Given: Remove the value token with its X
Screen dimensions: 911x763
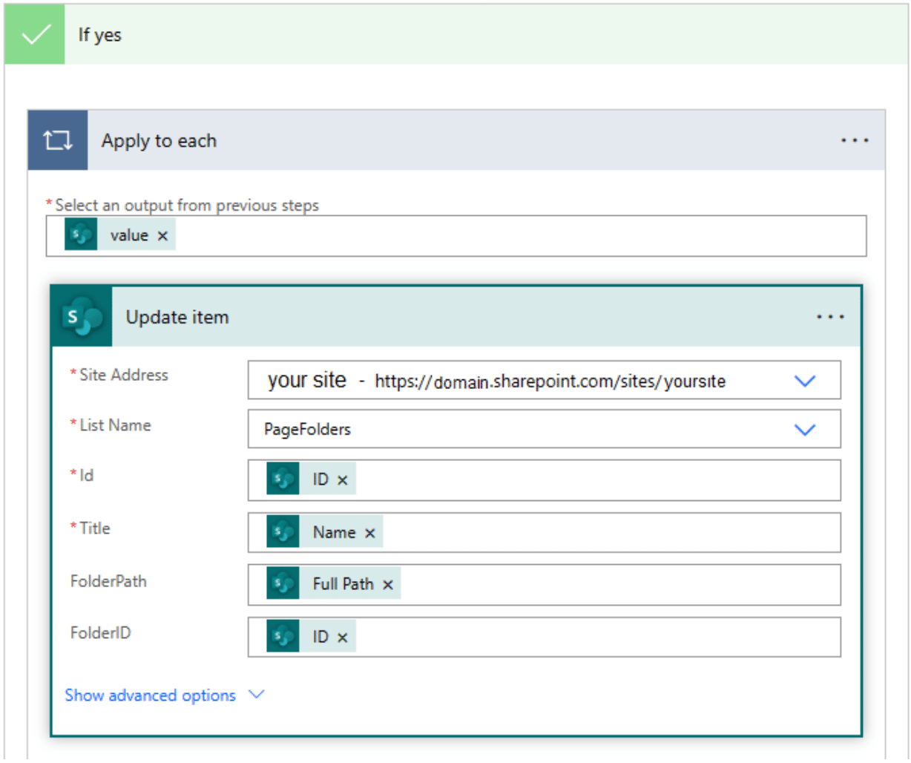Looking at the screenshot, I should (x=162, y=235).
